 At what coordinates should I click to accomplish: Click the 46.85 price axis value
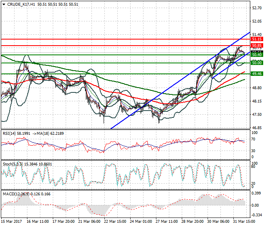pyautogui.click(x=257, y=128)
